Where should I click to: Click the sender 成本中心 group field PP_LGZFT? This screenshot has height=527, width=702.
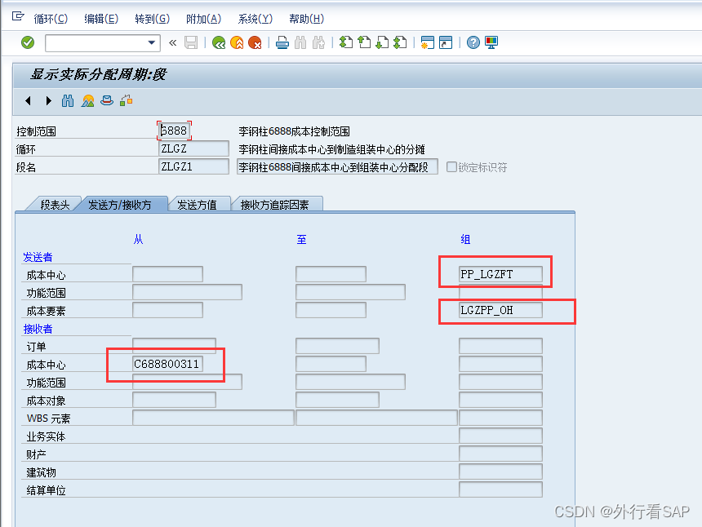(x=500, y=274)
